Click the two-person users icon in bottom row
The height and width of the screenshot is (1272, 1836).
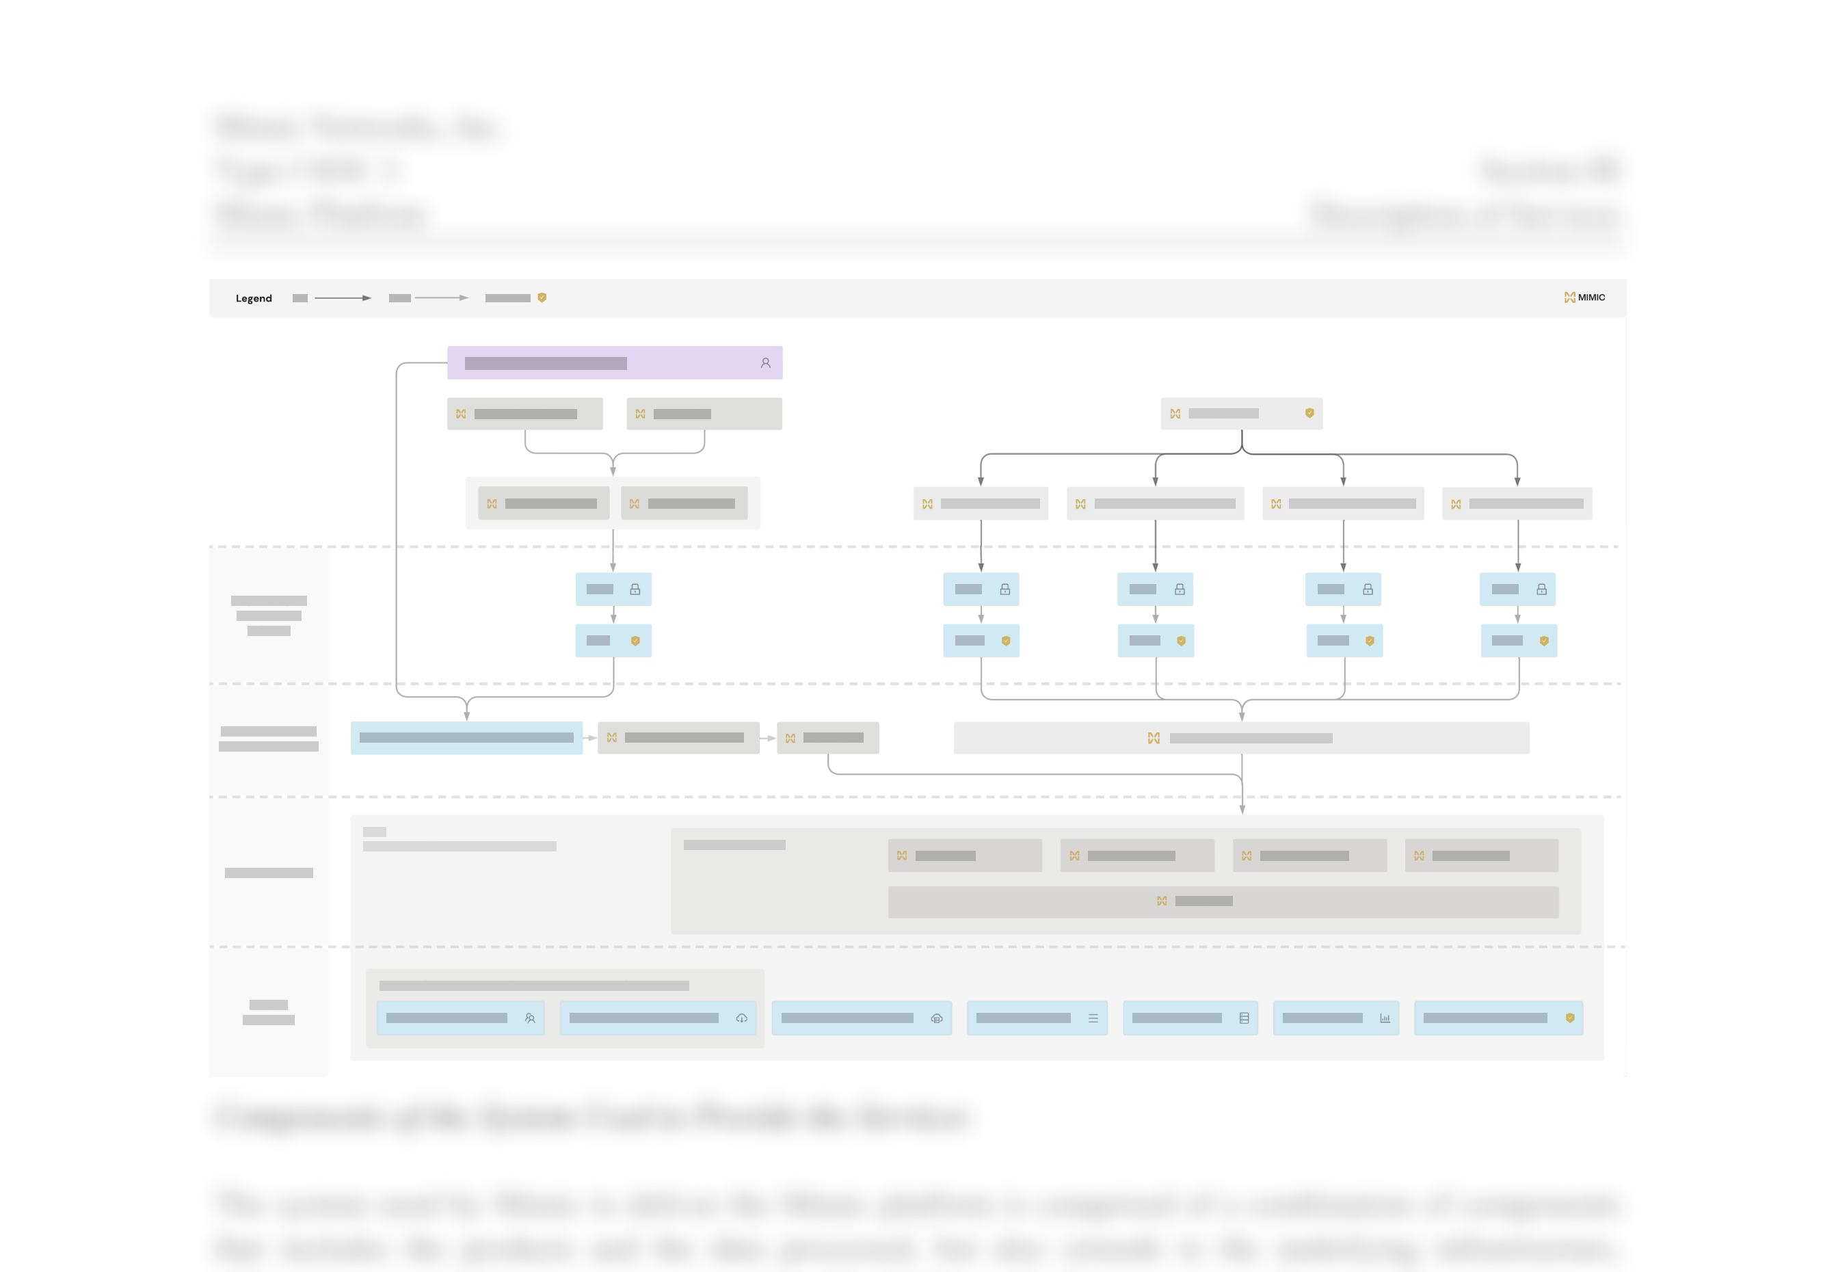(530, 1018)
